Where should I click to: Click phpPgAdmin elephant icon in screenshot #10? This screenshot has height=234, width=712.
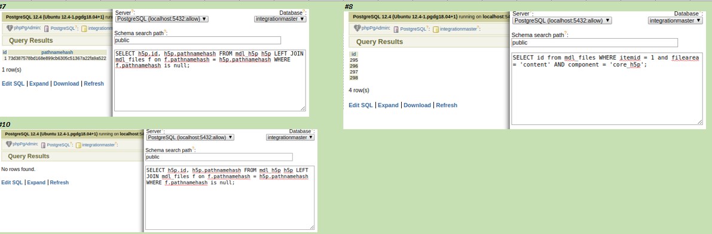9,144
